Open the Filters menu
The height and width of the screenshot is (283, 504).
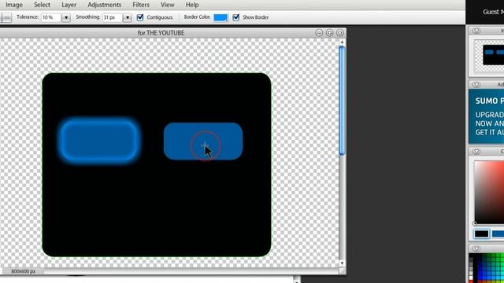(x=141, y=5)
